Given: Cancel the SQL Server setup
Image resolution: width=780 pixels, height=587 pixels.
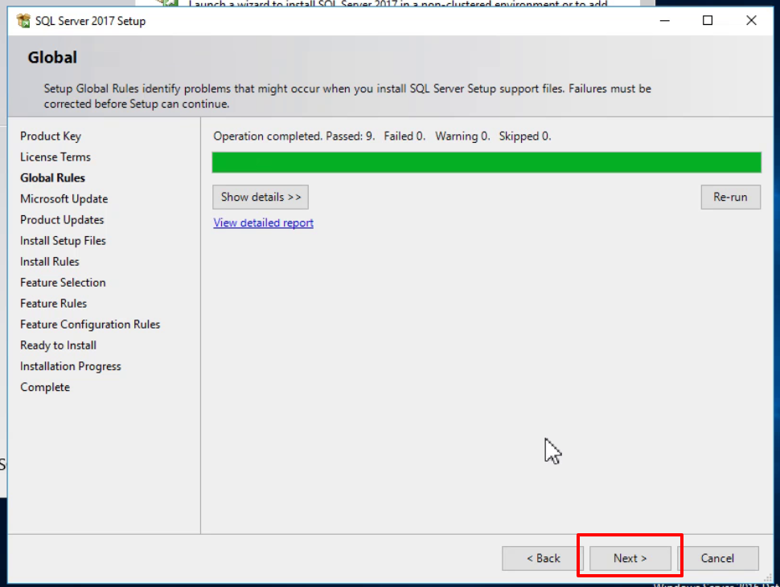Looking at the screenshot, I should click(717, 558).
